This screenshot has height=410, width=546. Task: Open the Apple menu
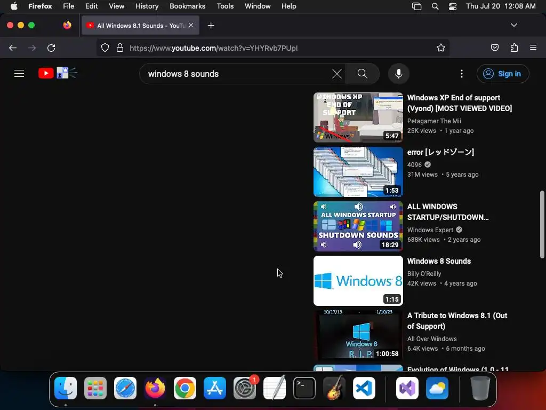coord(14,6)
